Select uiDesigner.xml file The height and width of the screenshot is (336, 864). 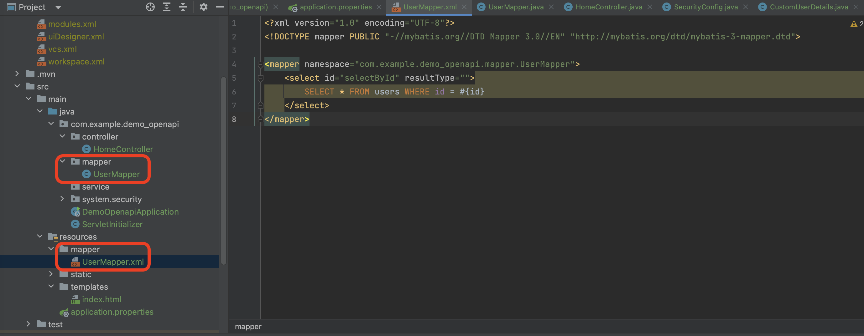(76, 37)
